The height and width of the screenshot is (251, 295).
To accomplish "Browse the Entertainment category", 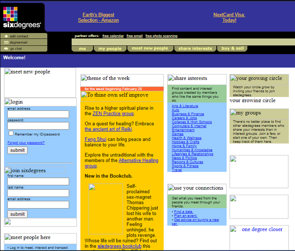I will click(183, 130).
